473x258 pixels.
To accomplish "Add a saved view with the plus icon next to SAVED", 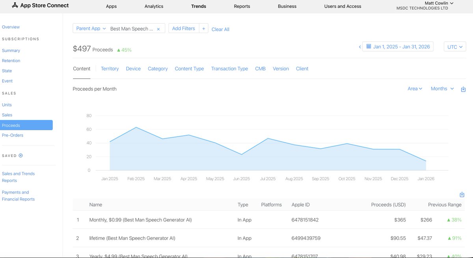I will 21,155.
